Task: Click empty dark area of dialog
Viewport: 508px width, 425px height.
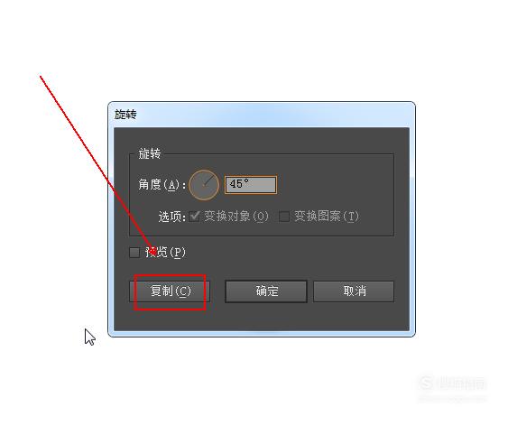Action: (291, 256)
